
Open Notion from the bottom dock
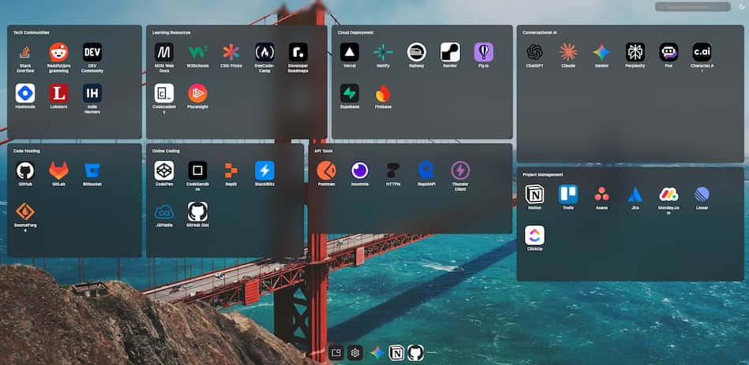(x=396, y=353)
